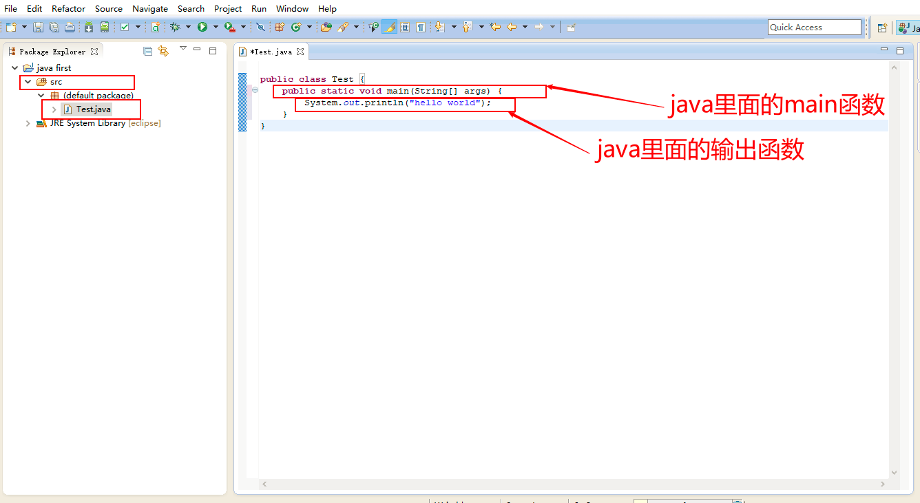The image size is (920, 503).
Task: Click the New Java Package icon
Action: pyautogui.click(x=280, y=27)
